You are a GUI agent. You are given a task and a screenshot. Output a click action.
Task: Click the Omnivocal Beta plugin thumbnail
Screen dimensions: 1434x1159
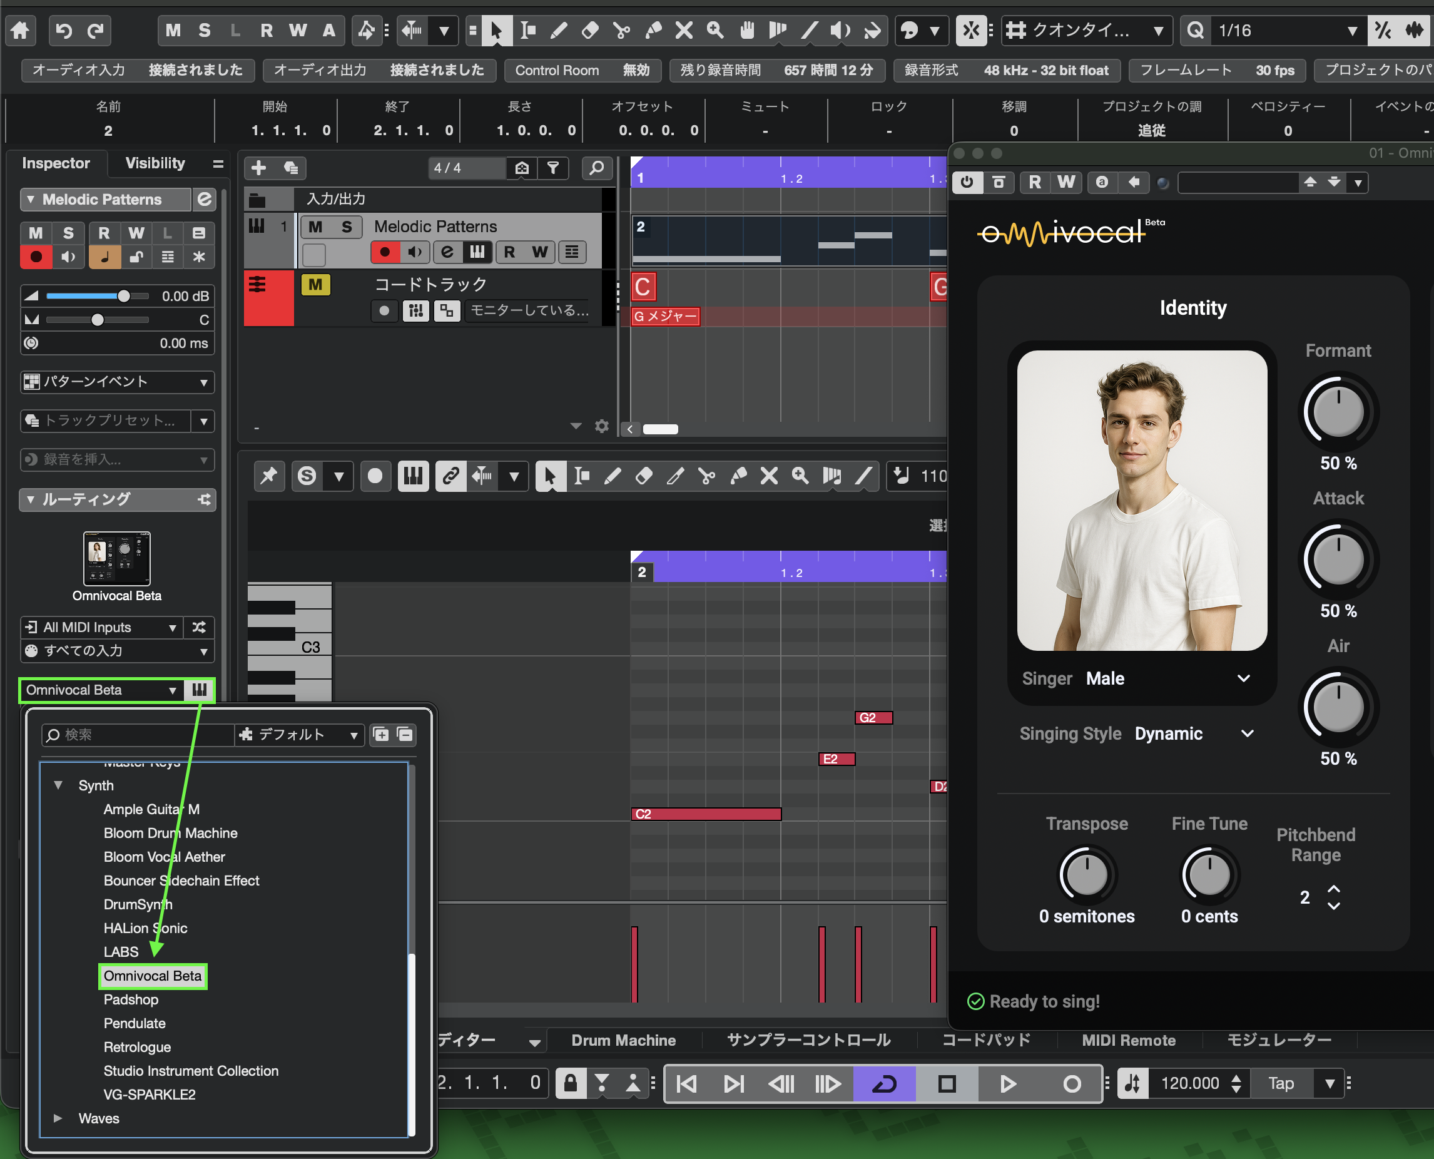coord(117,558)
